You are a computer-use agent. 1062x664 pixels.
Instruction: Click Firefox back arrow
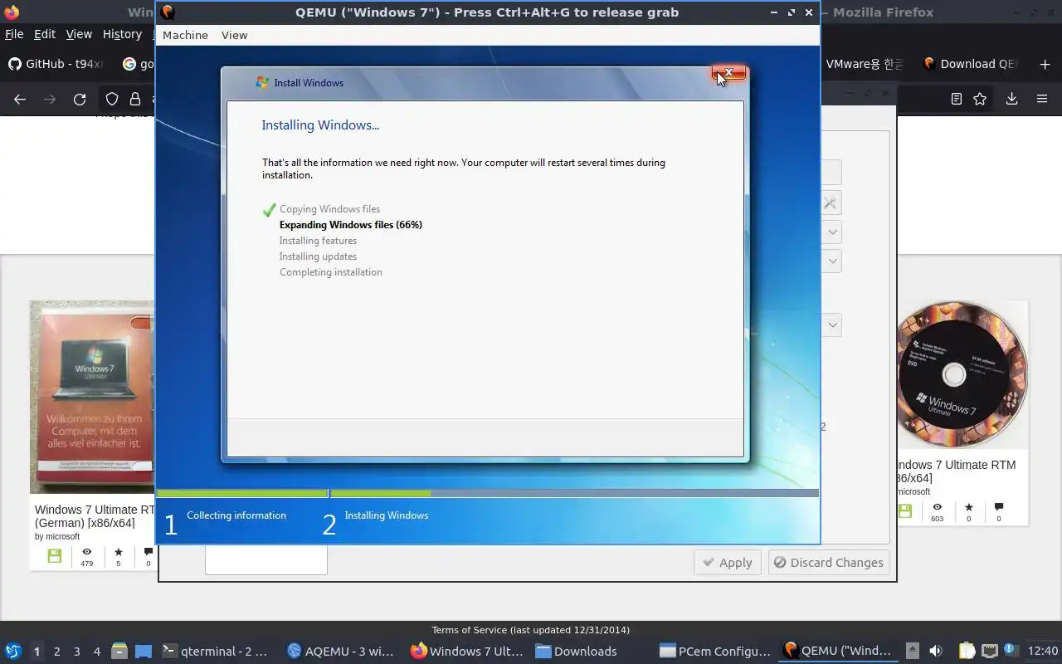coord(20,100)
